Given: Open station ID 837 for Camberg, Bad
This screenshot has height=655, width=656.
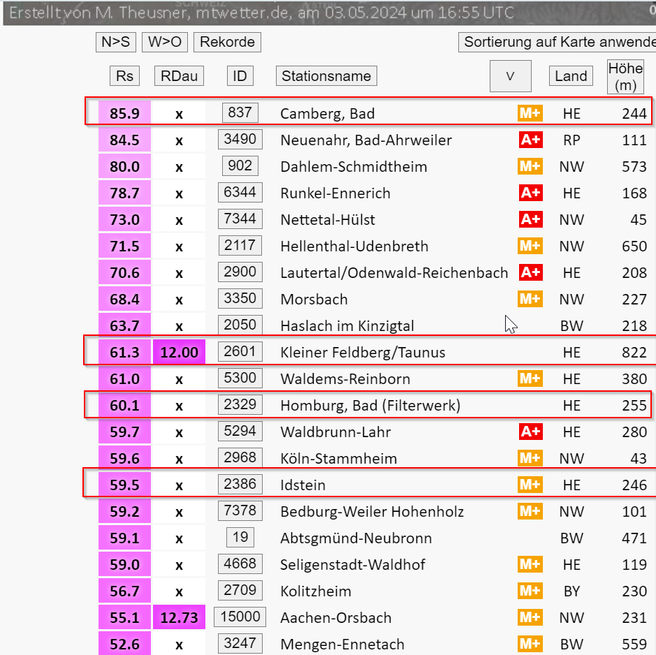Looking at the screenshot, I should (240, 112).
